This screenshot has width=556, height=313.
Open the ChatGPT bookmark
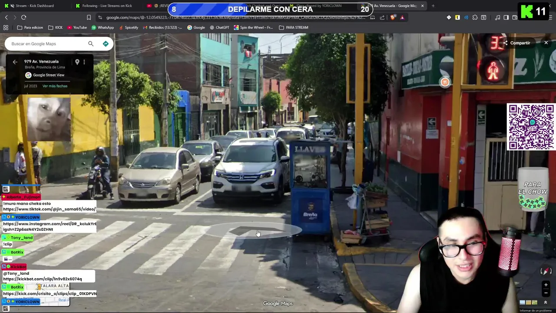coord(219,27)
